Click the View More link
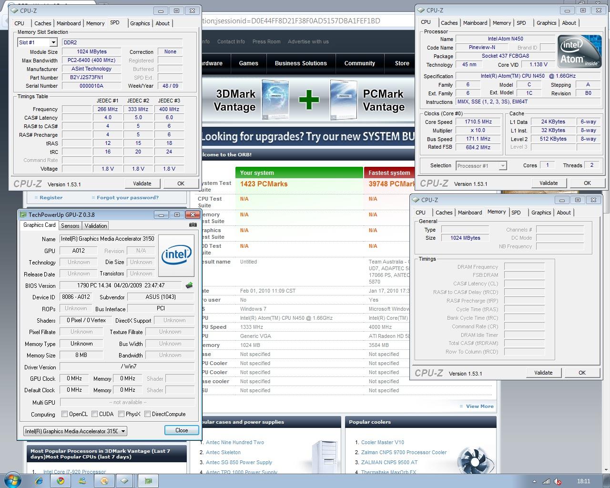610x488 pixels. pyautogui.click(x=479, y=407)
